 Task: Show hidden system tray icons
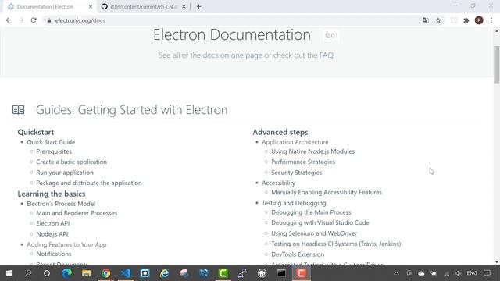point(396,273)
